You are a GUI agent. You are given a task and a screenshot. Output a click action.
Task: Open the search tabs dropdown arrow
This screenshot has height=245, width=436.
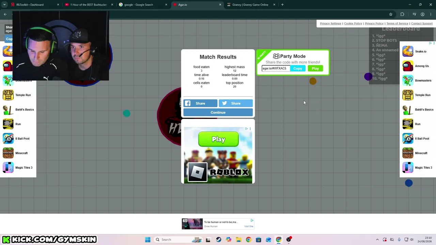(4, 5)
